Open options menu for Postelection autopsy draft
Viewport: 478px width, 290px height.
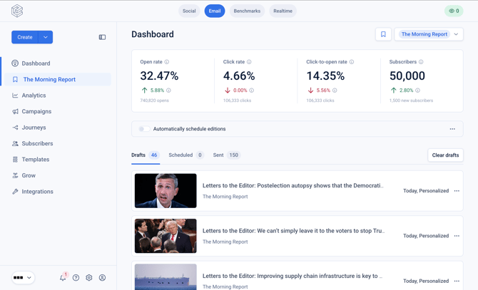pos(457,191)
